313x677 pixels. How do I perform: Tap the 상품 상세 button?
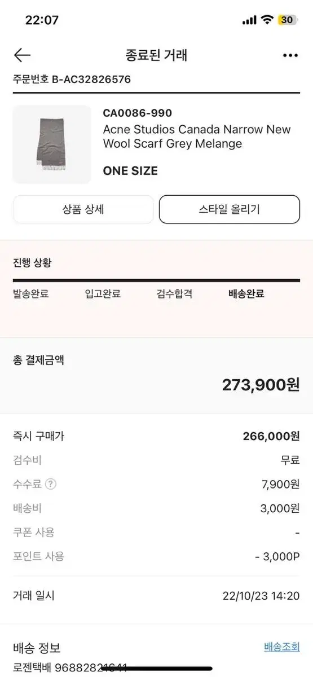83,209
